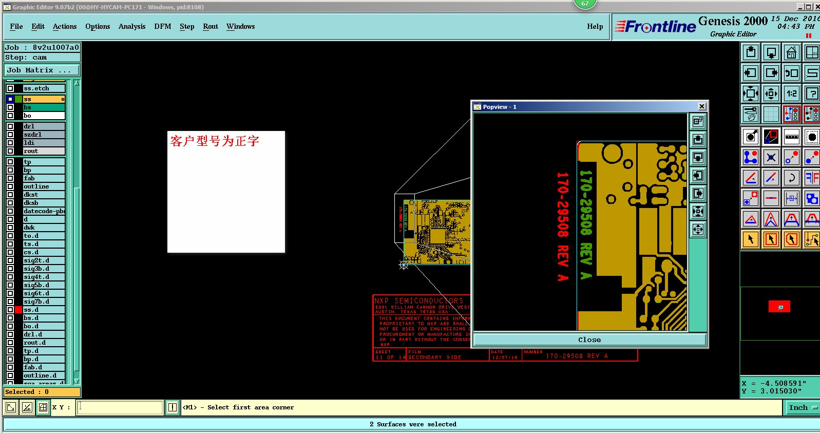This screenshot has width=820, height=433.
Task: Open the File menu
Action: point(16,27)
